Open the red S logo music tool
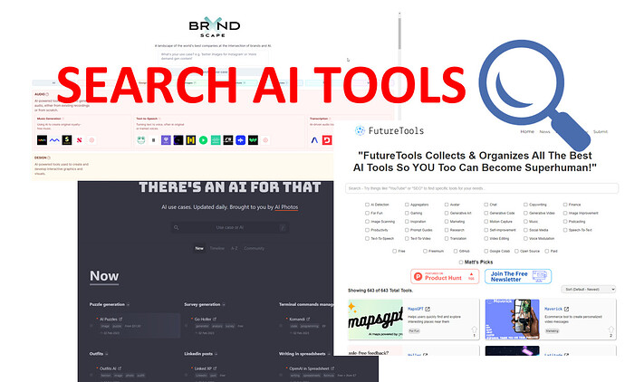The image size is (625, 382). pos(80,140)
